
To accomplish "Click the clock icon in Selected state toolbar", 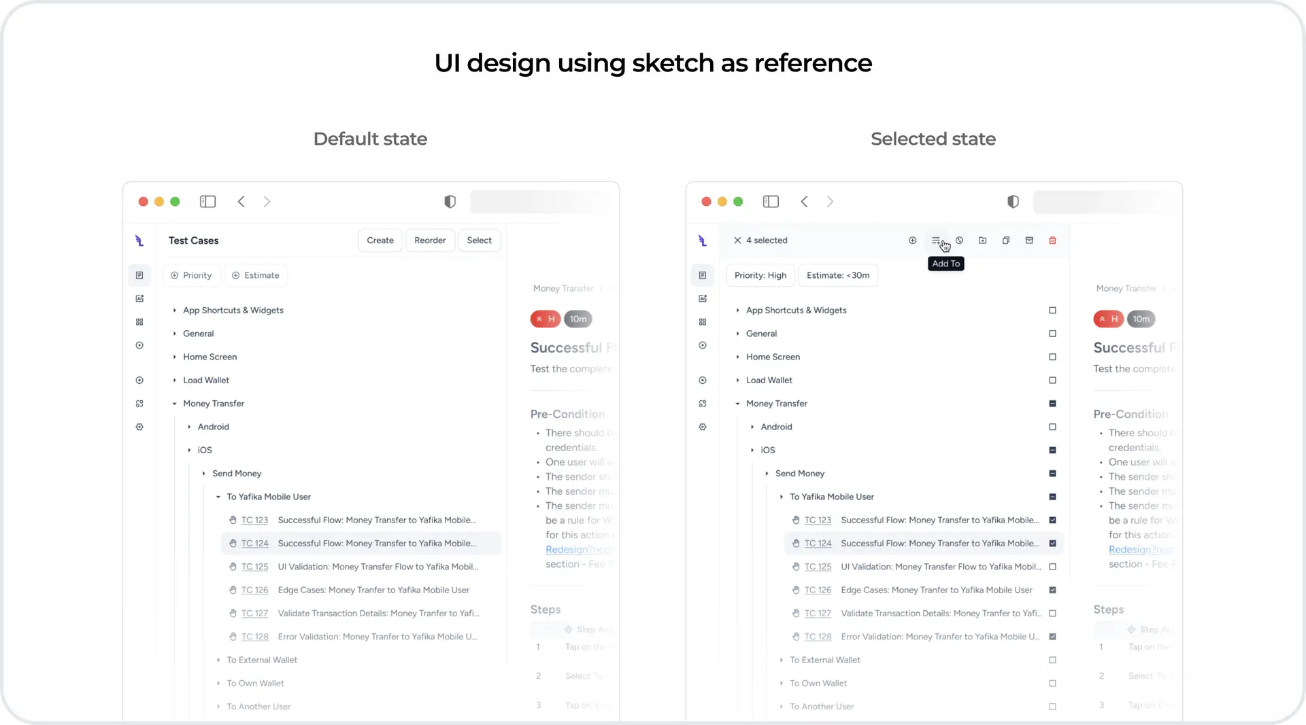I will pos(959,241).
